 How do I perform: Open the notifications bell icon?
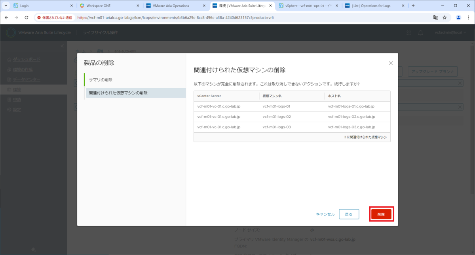click(420, 32)
